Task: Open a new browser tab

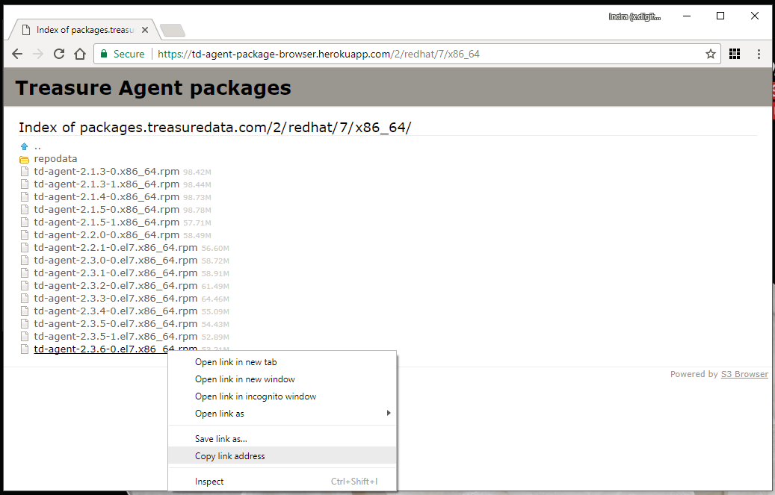Action: point(173,30)
